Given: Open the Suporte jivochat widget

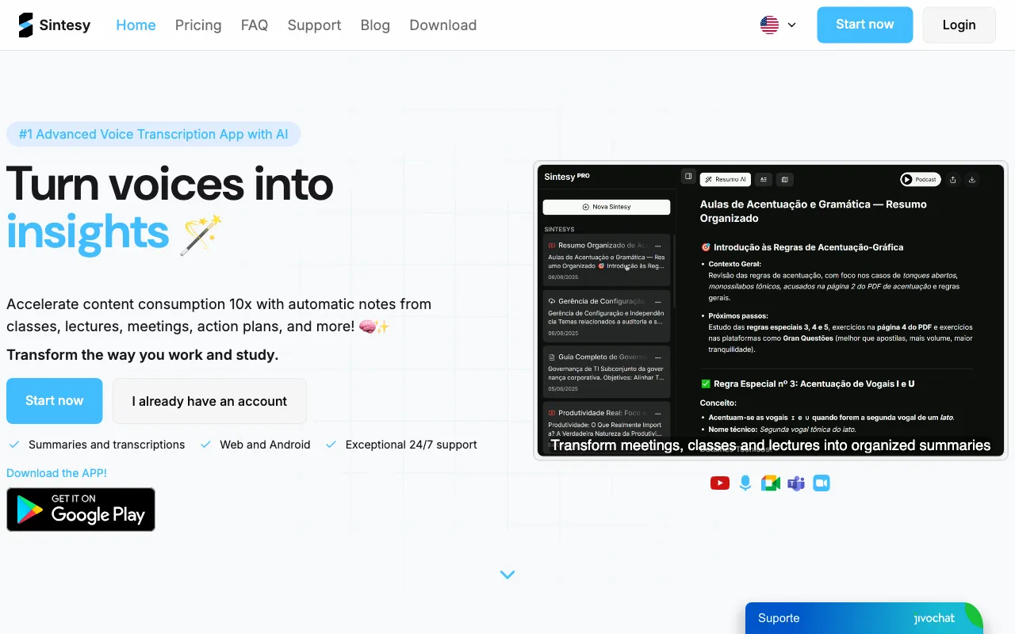Looking at the screenshot, I should tap(864, 618).
